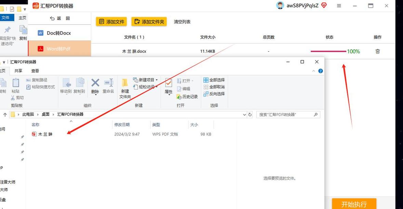Click the 复制 copy icon in back Explorer window

23,30
